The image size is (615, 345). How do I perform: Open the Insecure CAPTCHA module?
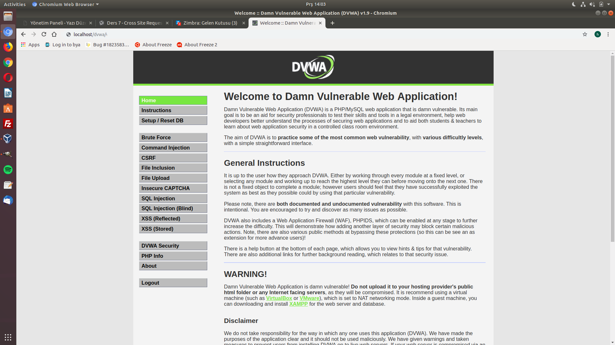coord(173,188)
